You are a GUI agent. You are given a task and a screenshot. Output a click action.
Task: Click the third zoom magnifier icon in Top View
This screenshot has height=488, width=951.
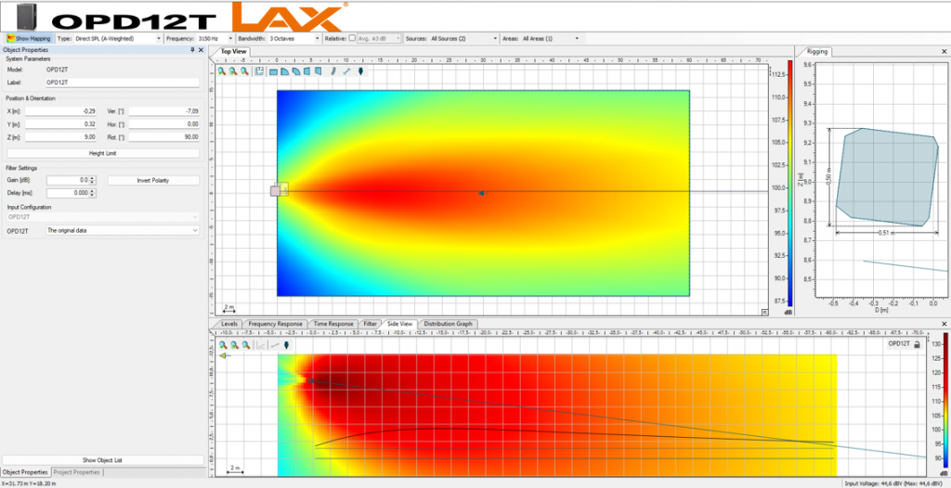(x=244, y=71)
